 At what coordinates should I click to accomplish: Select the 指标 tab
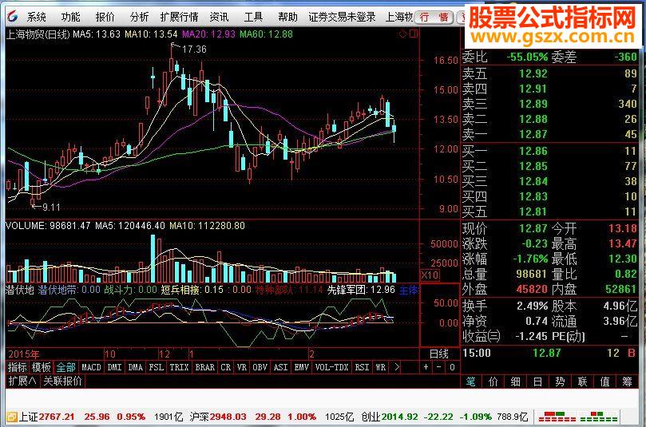(x=18, y=367)
